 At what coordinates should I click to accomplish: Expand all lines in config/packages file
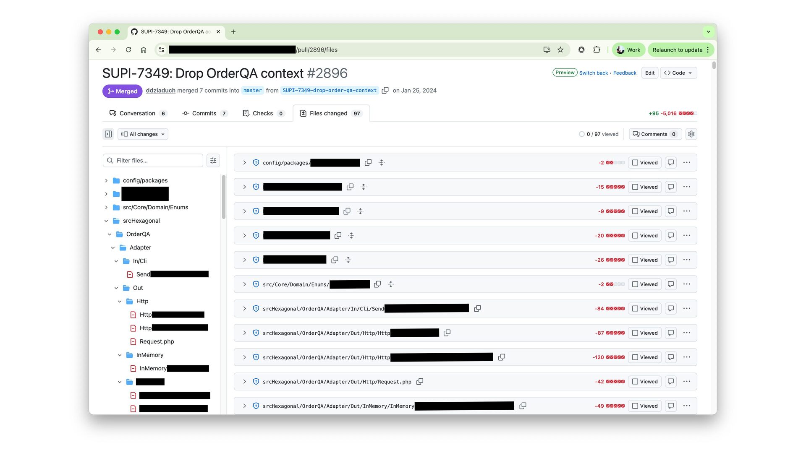(382, 163)
